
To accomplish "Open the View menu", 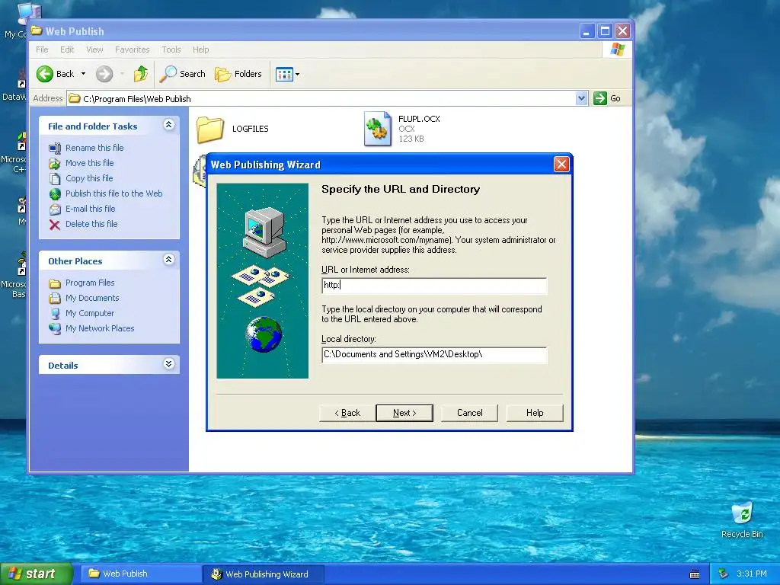I will [94, 50].
